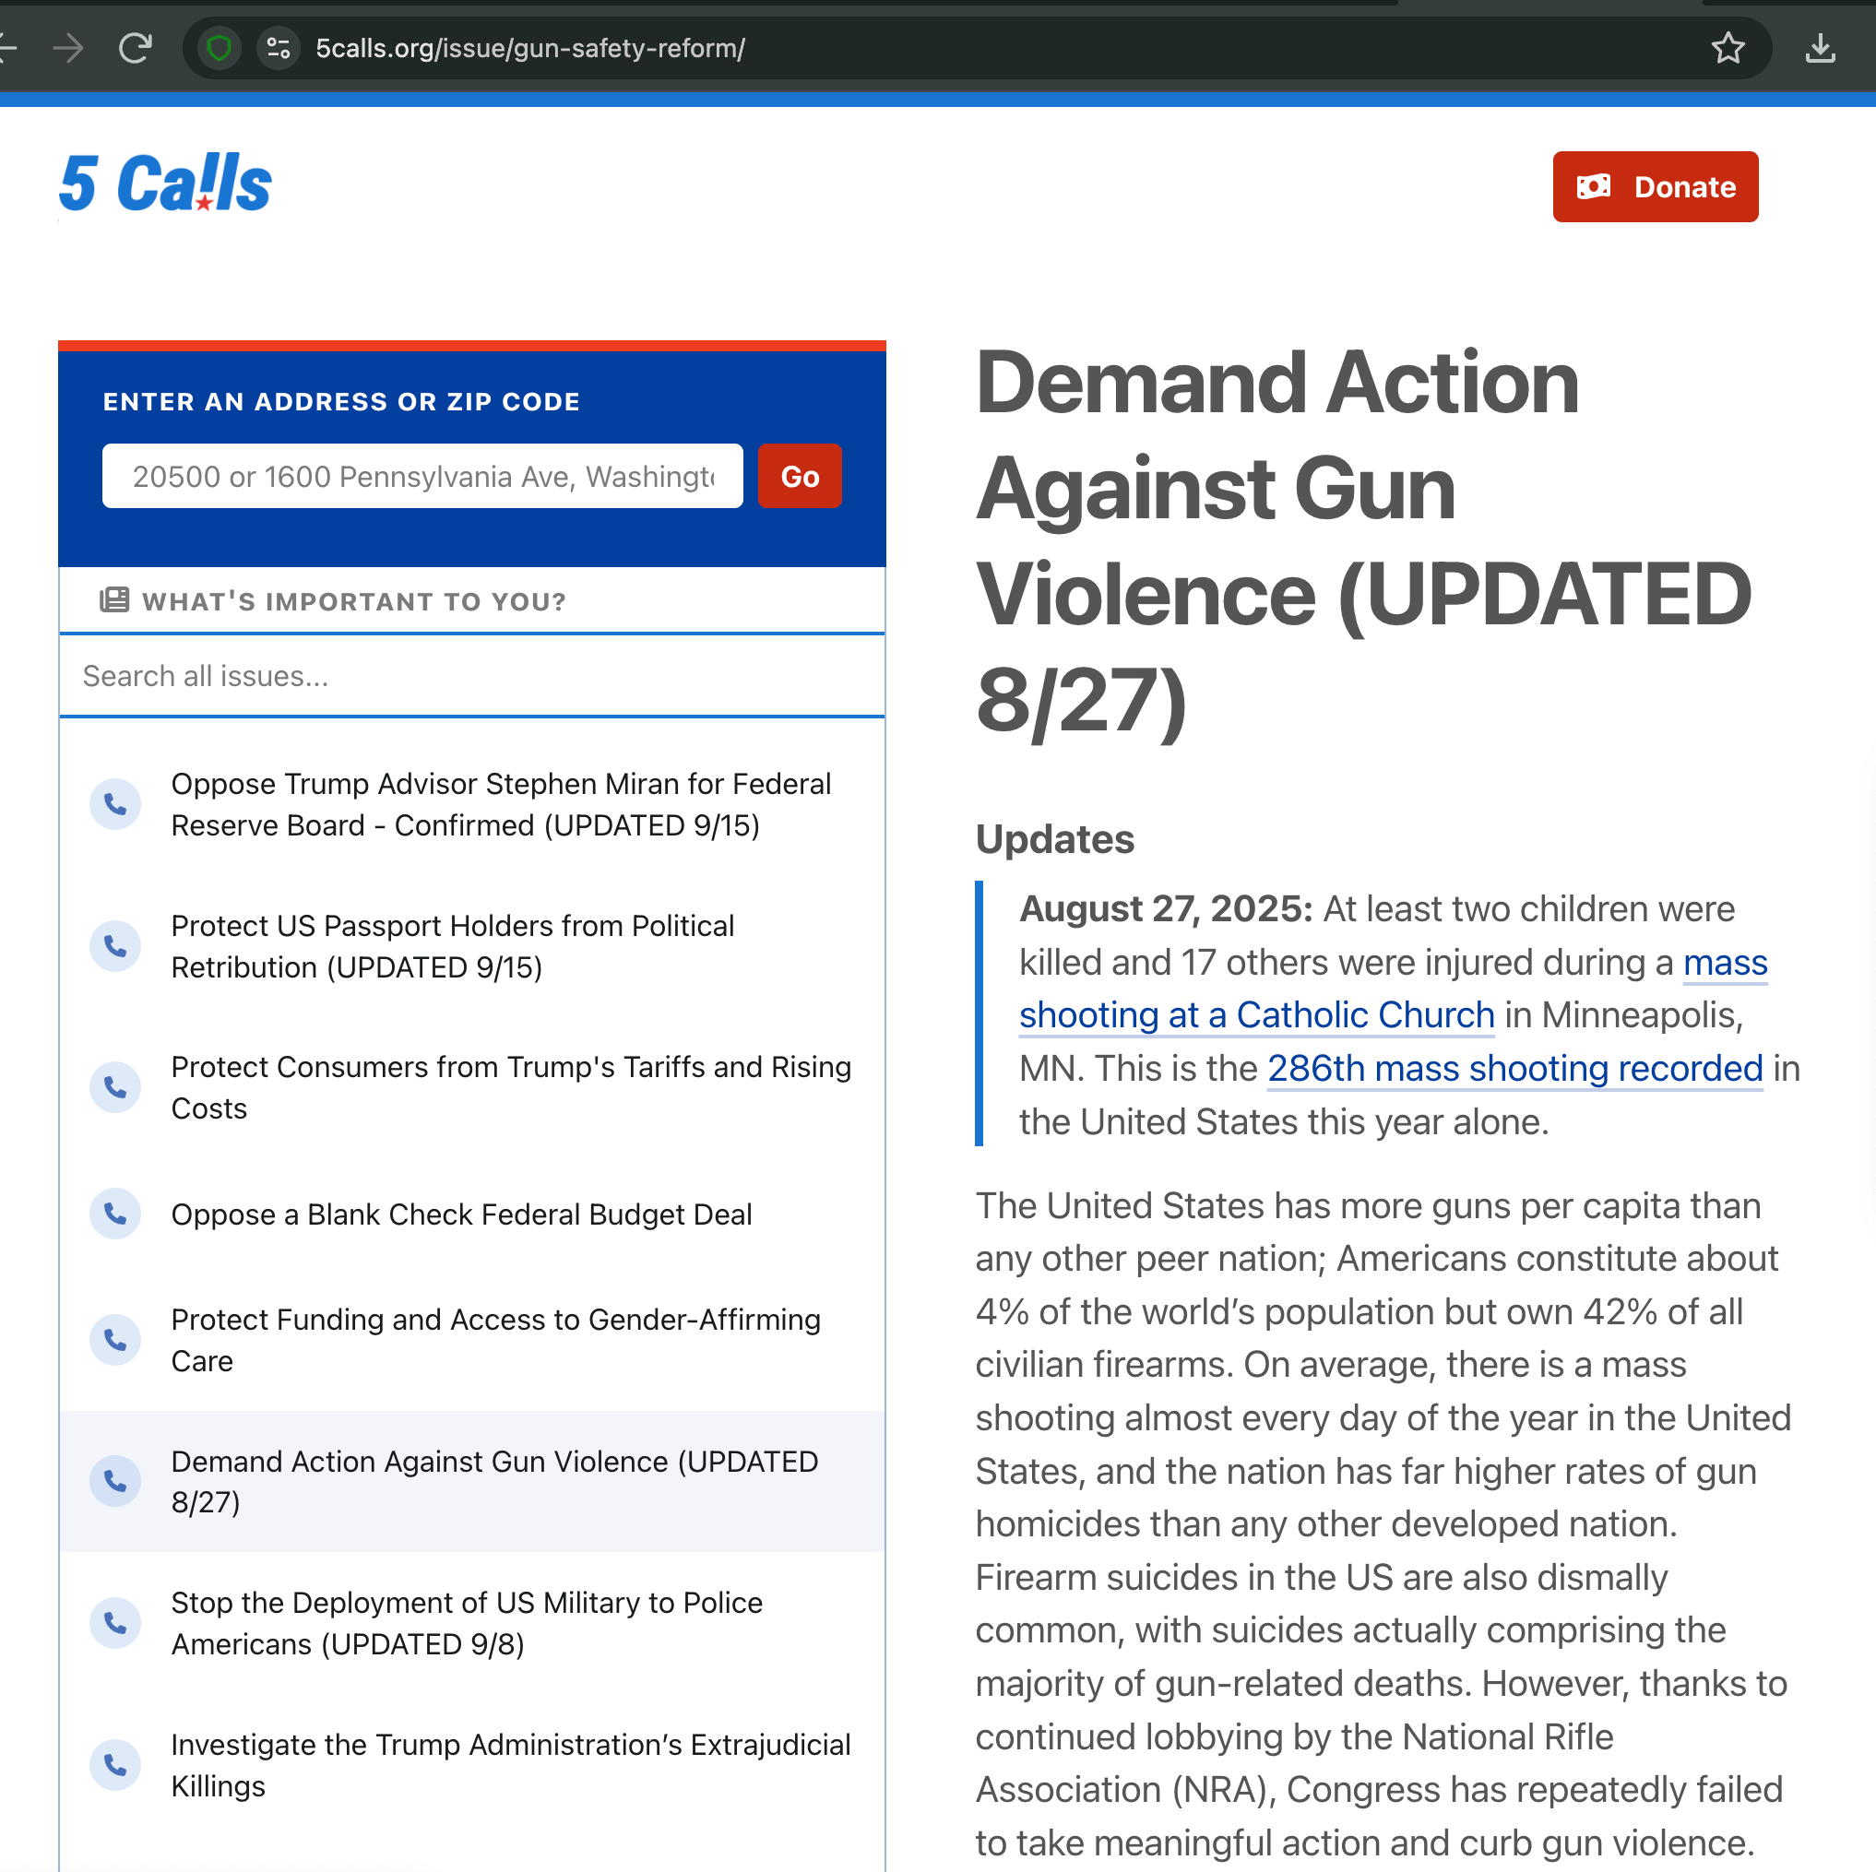The image size is (1876, 1872).
Task: Click phone icon beside Blank Check Budget issue
Action: [115, 1214]
